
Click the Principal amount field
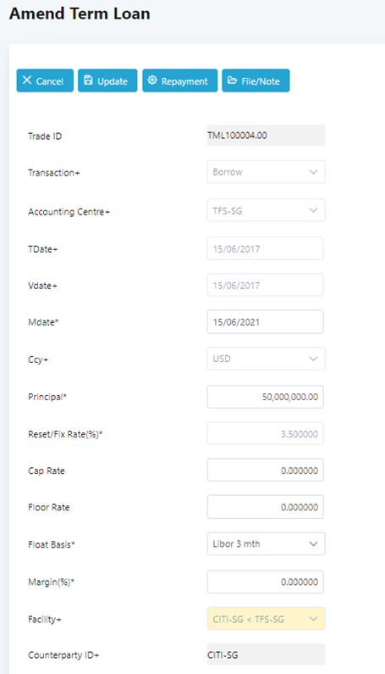click(x=265, y=397)
